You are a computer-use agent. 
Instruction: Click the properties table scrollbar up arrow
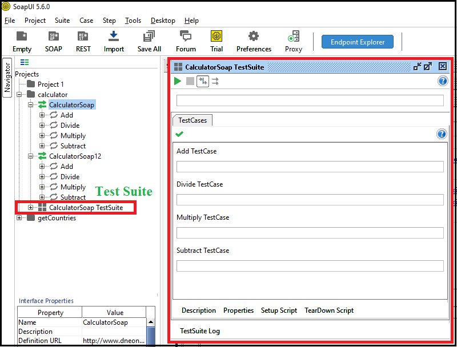point(151,322)
